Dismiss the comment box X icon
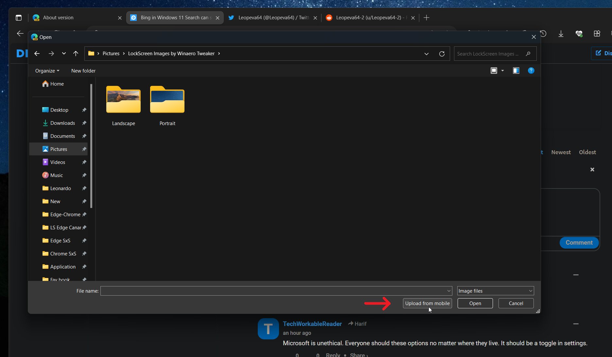The height and width of the screenshot is (357, 612). (x=592, y=170)
